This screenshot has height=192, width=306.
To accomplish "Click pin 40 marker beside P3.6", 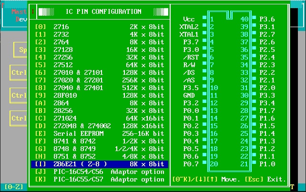I will [254, 17].
